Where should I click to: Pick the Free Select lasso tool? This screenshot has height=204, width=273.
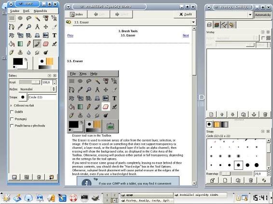click(x=29, y=18)
